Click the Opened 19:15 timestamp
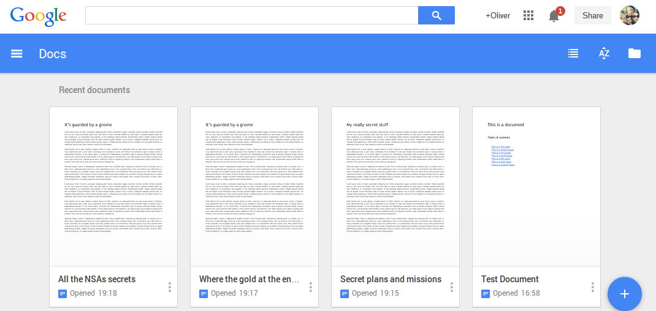This screenshot has height=311, width=656. [x=375, y=293]
